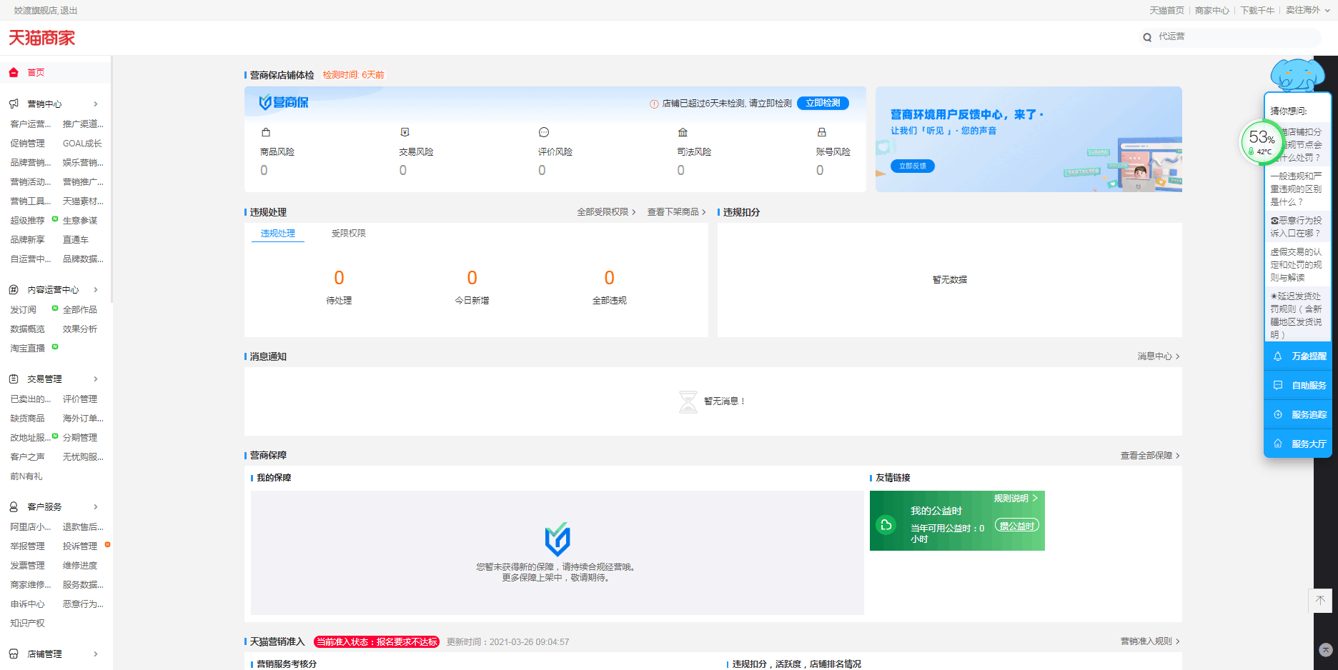Click 商品风险 bag icon
The image size is (1338, 670).
pyautogui.click(x=266, y=132)
